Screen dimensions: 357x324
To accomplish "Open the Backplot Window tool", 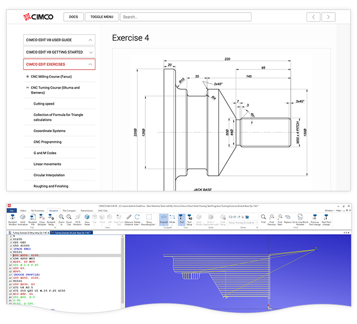I will pos(12,219).
